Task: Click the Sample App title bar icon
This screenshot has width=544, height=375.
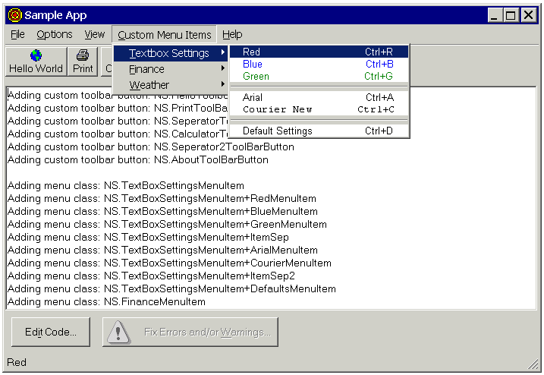Action: click(14, 15)
